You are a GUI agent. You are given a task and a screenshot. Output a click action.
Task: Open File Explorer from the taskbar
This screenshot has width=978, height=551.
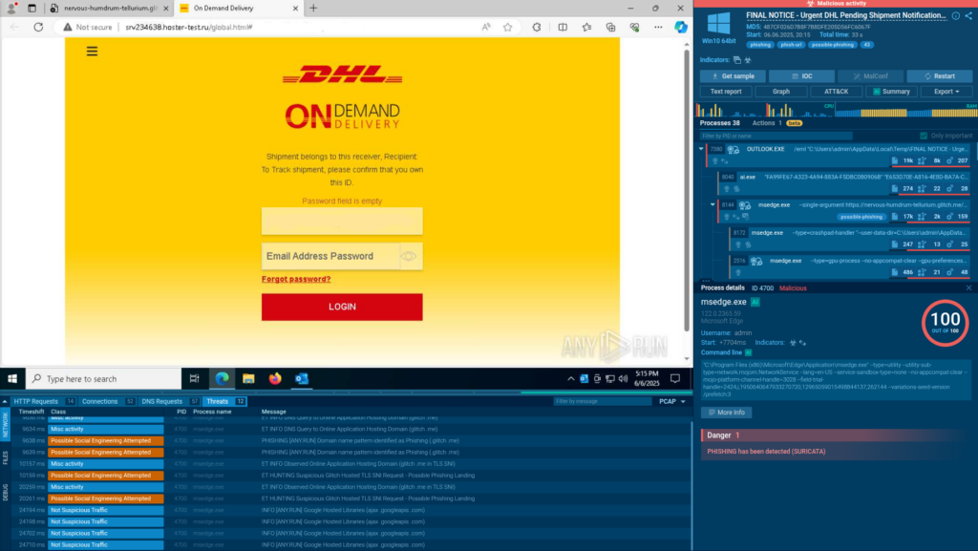(x=248, y=379)
